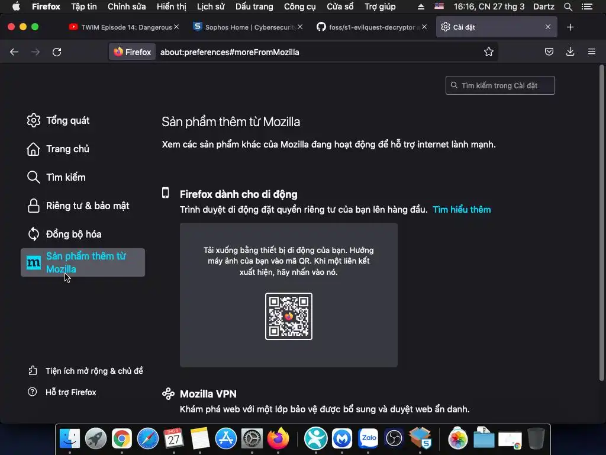Image resolution: width=606 pixels, height=455 pixels.
Task: Click the settings page vertical scrollbar
Action: [601, 223]
